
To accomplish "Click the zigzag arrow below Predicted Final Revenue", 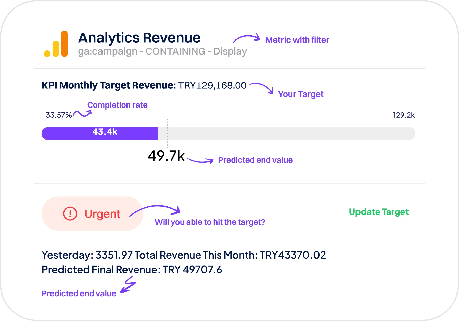I will 128,285.
